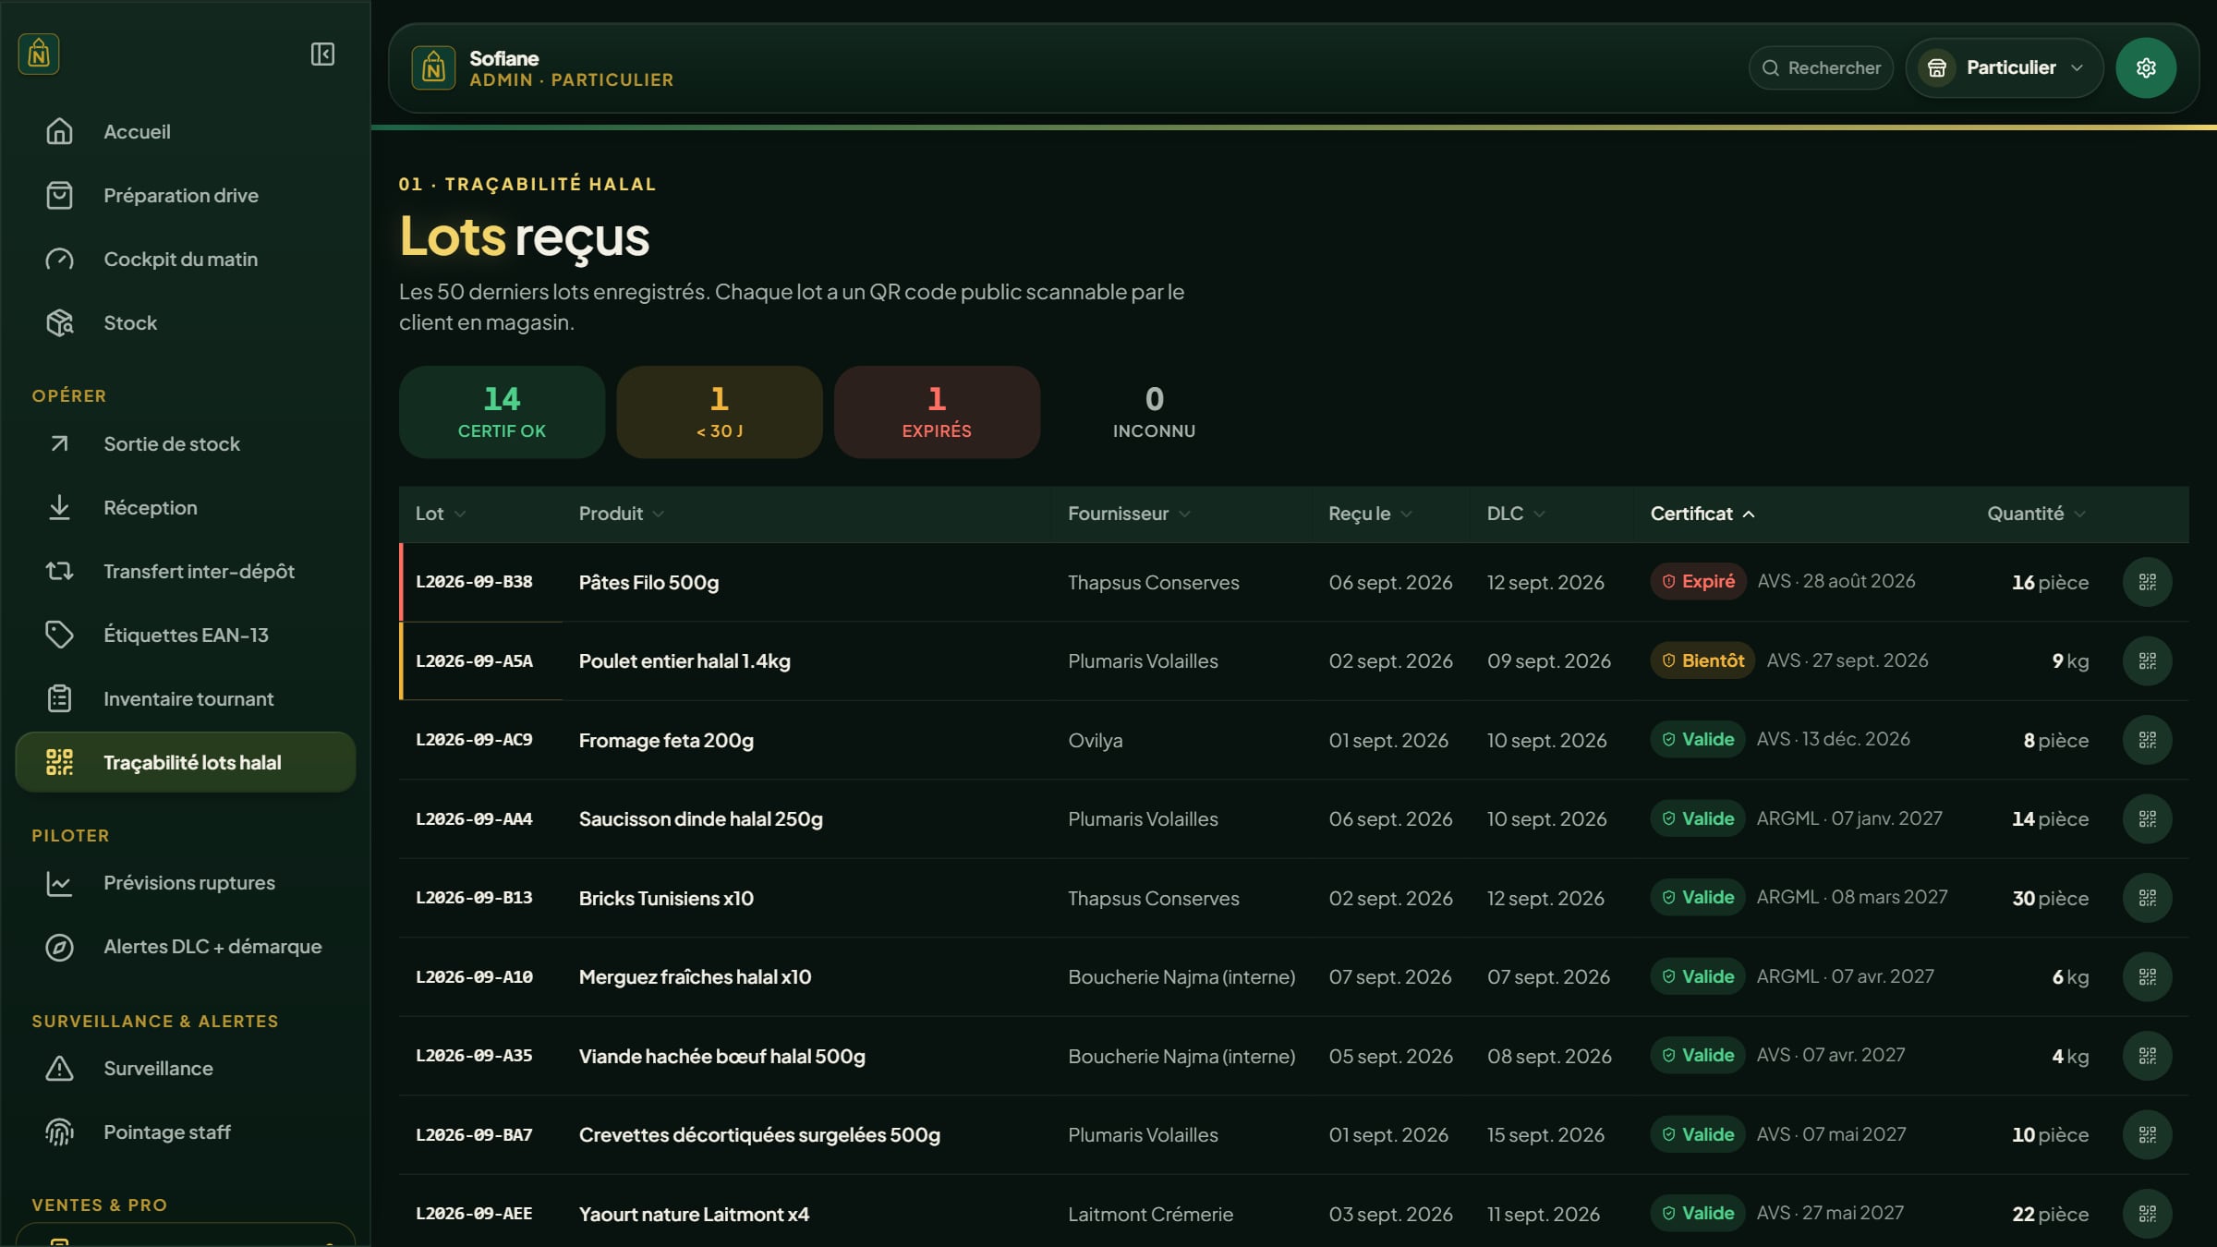Go to Accueil home page
2217x1247 pixels.
186,132
